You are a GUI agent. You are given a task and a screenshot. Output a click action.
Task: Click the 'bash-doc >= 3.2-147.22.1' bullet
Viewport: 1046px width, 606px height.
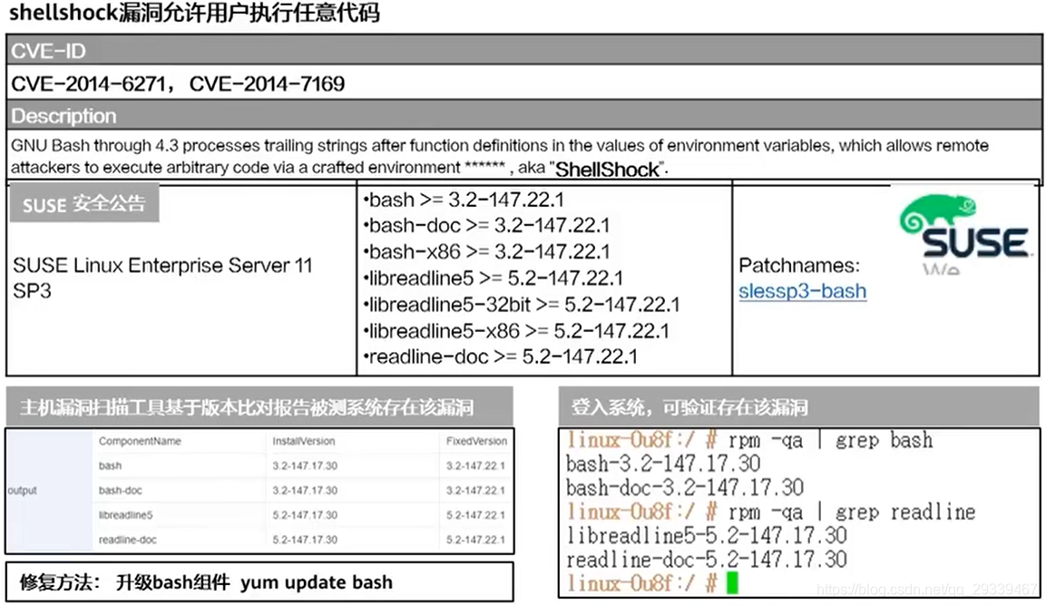486,226
